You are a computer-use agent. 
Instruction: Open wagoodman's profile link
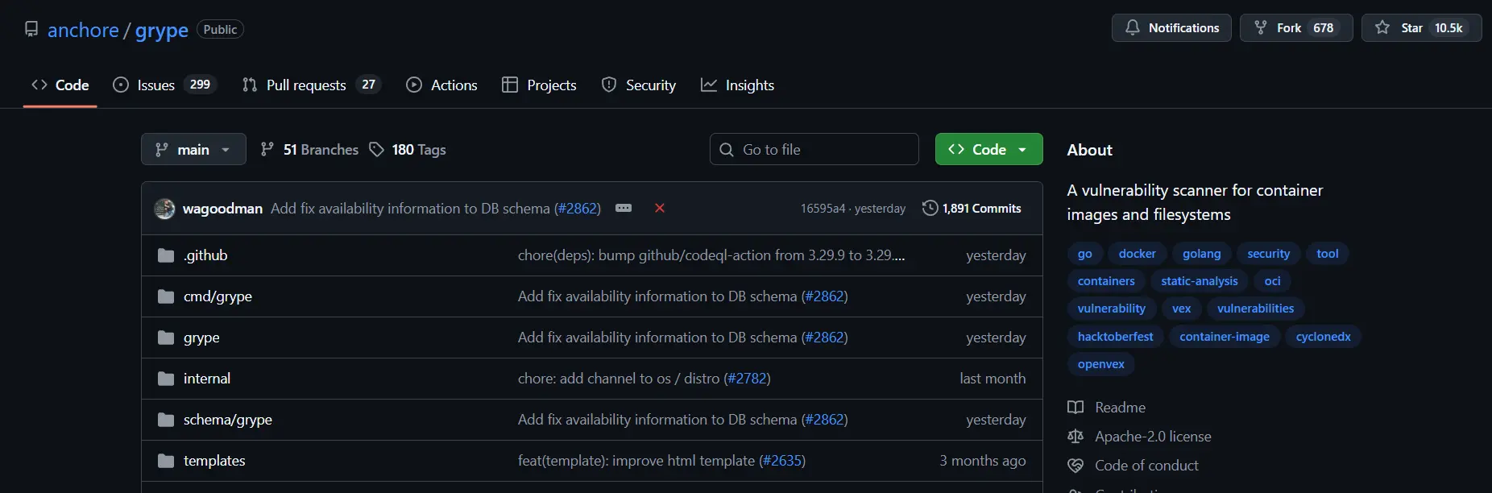[222, 209]
